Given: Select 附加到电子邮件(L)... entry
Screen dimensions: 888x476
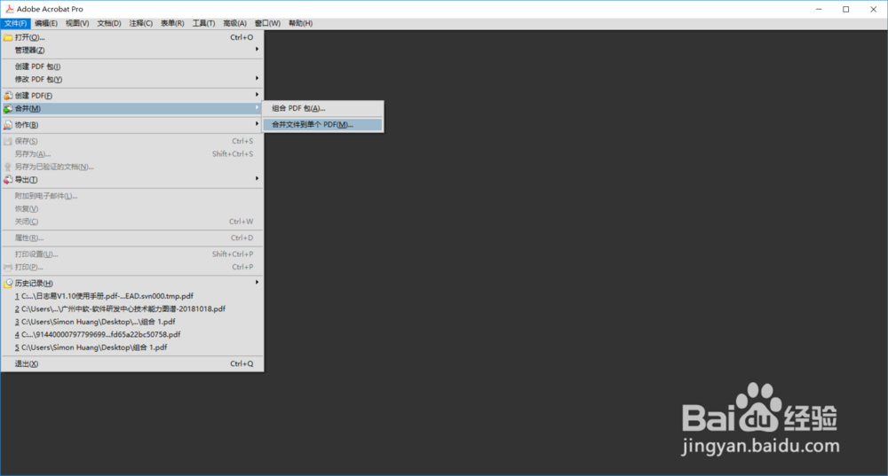Looking at the screenshot, I should click(x=132, y=196).
